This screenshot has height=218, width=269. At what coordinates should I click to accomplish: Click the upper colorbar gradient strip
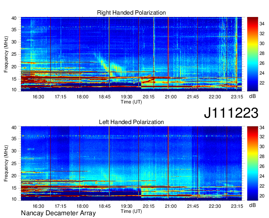[252, 54]
